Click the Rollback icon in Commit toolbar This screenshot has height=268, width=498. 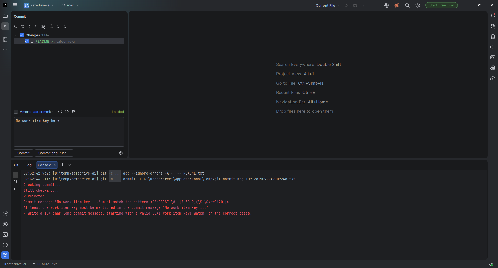(23, 26)
